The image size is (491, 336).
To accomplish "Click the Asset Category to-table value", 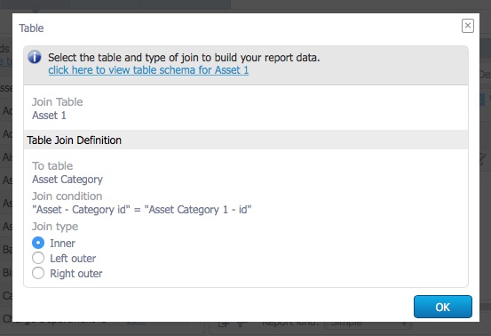I will pos(67,180).
